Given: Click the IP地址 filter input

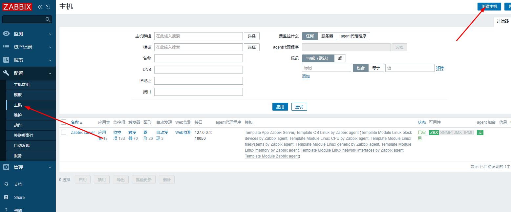Looking at the screenshot, I should 199,81.
